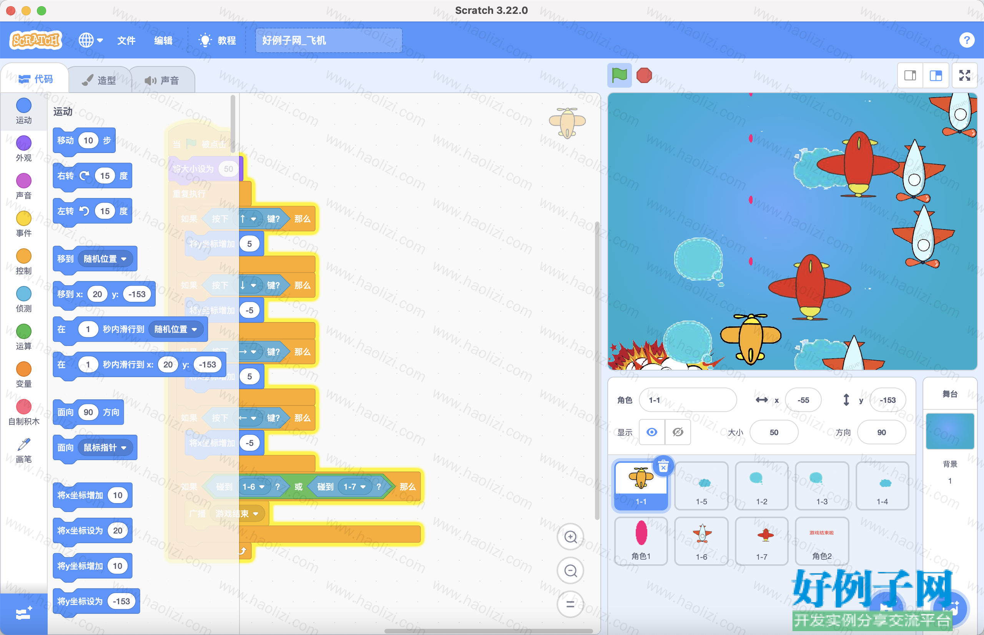Reset workspace zoom to default
The width and height of the screenshot is (984, 635).
[570, 605]
